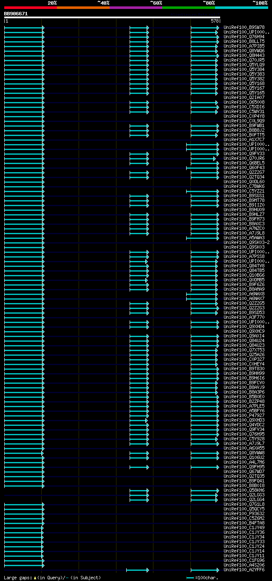Open hit UniRef100_Q9FH95

[244, 467]
